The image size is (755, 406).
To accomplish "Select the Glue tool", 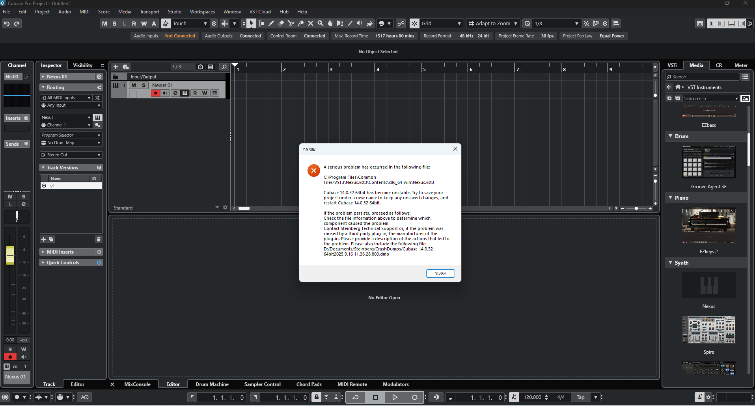I will [300, 24].
